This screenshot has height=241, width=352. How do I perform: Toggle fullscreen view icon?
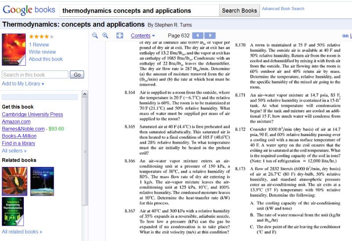120,36
